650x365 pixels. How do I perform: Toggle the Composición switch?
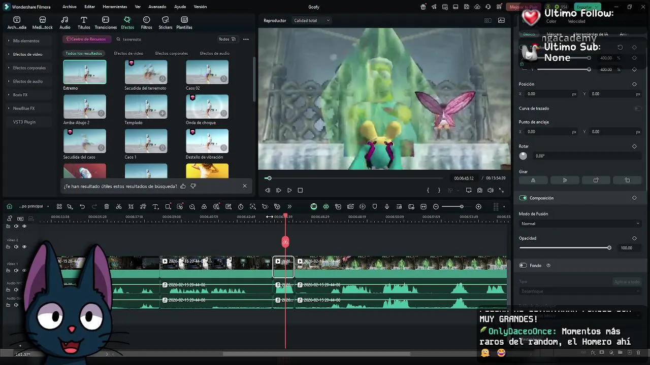[x=523, y=198]
